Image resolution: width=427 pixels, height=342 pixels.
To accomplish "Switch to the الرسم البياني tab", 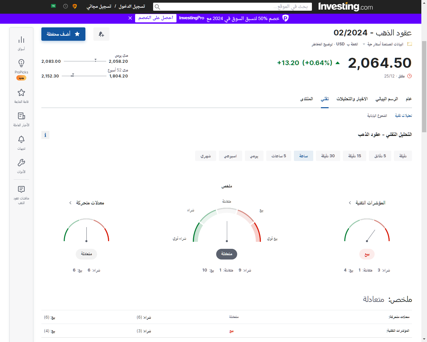I will click(387, 99).
